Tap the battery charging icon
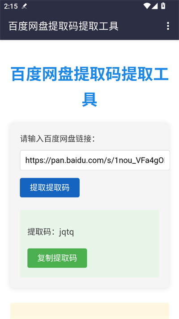 (163, 6)
